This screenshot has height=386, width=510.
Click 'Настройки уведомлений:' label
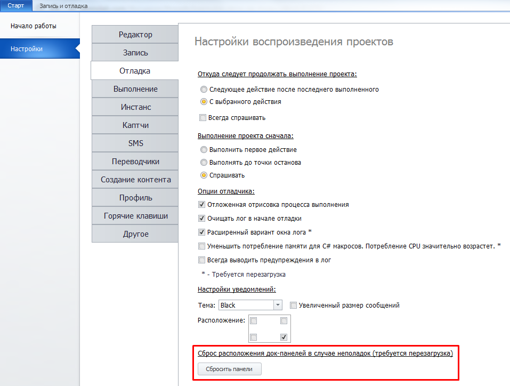pyautogui.click(x=237, y=289)
